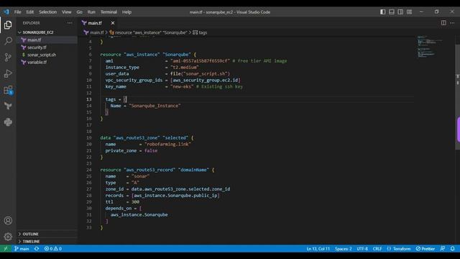460x259 pixels.
Task: Synchronize changes in status bar
Action: pos(37,249)
